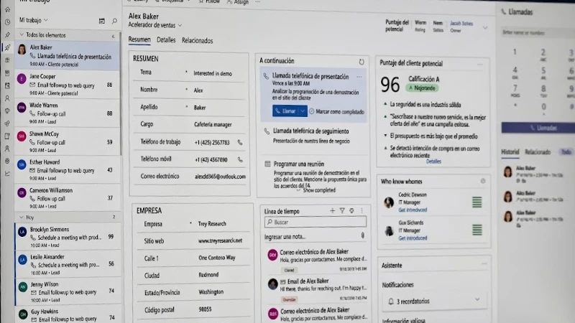Screen dimensions: 575x323
Task: Open more options for Llamada telefónica de presentación
Action: (359, 77)
